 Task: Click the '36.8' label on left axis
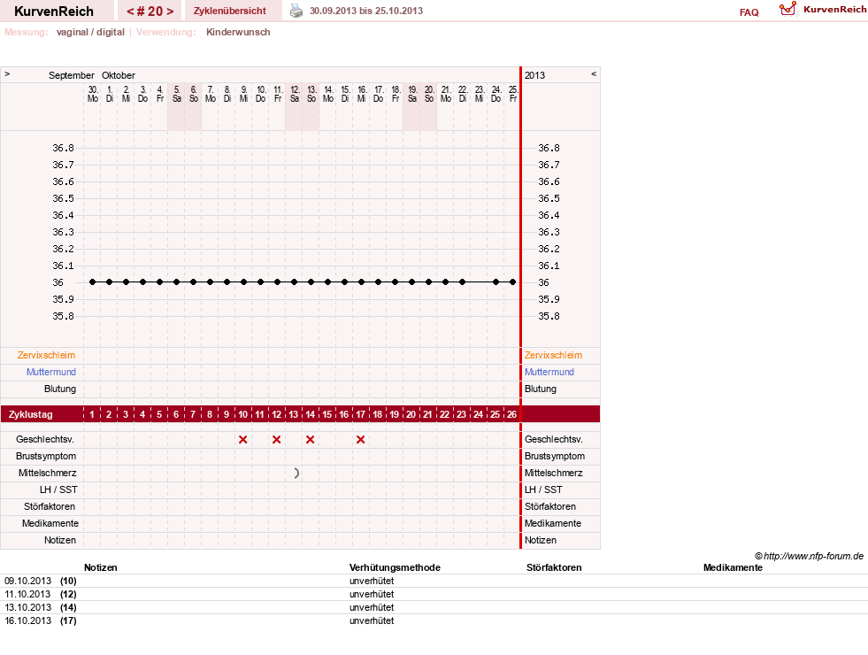pos(63,148)
